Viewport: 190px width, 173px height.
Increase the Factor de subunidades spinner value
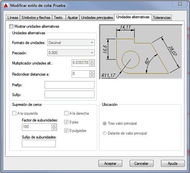[x=54, y=126]
